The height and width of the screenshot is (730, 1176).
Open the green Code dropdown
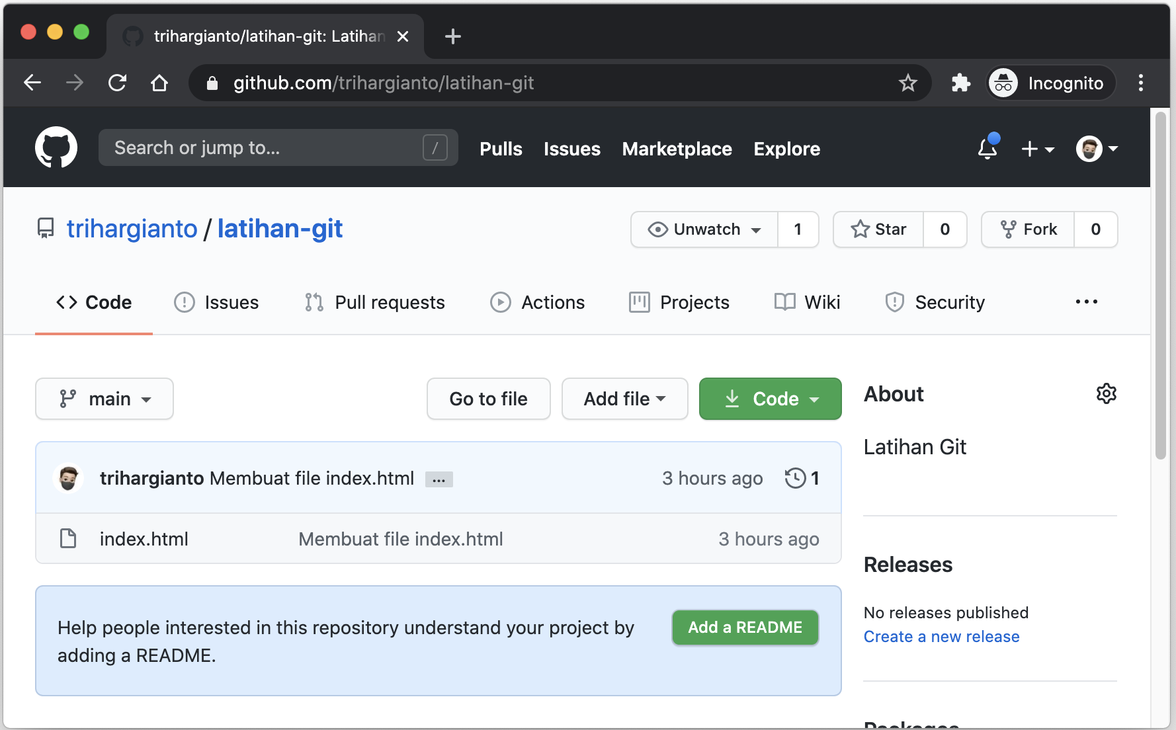click(x=769, y=399)
